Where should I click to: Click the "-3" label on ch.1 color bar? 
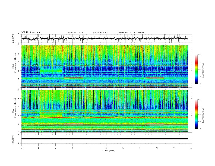tap(200, 55)
